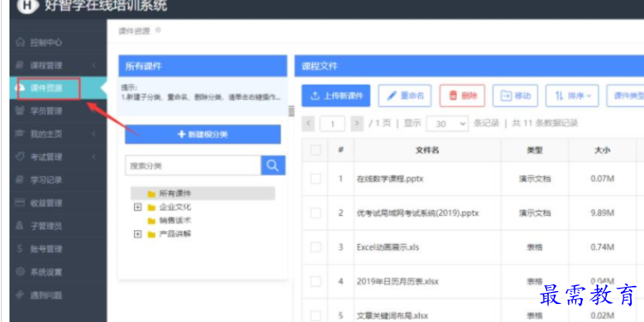644x322 pixels.
Task: Click the 课程管理 sidebar icon
Action: (20, 65)
